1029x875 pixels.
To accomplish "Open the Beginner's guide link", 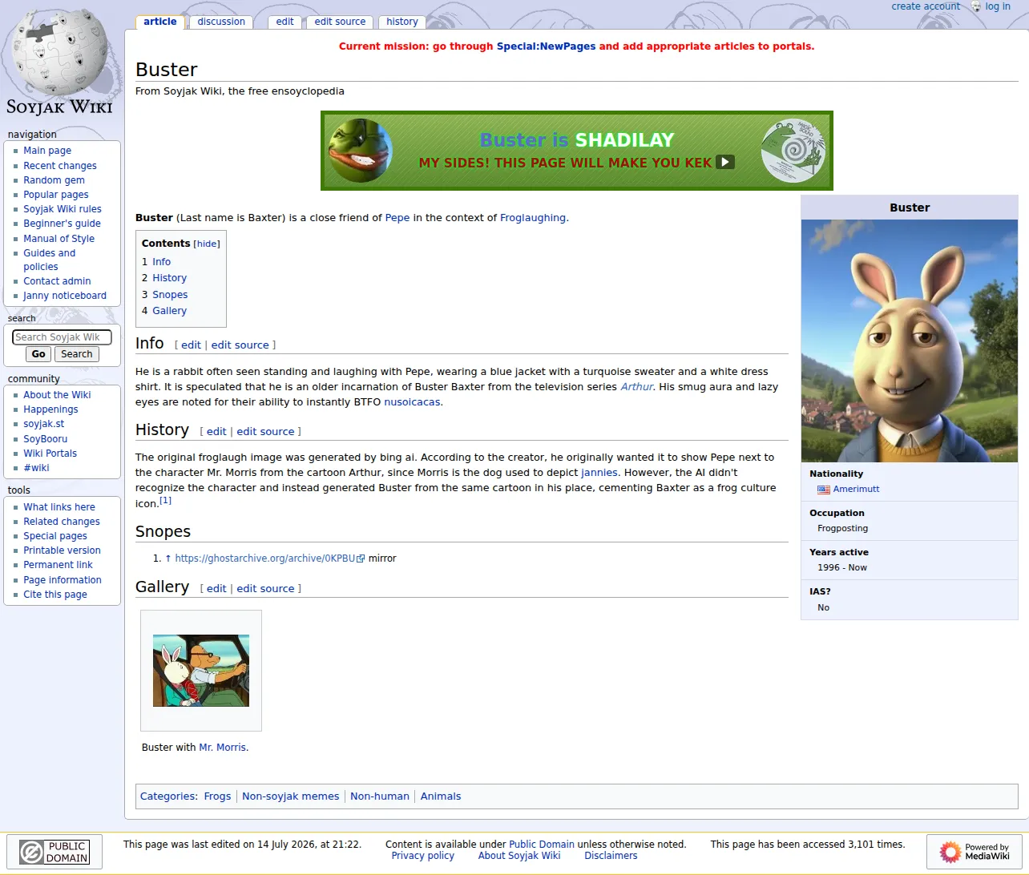I will (62, 224).
